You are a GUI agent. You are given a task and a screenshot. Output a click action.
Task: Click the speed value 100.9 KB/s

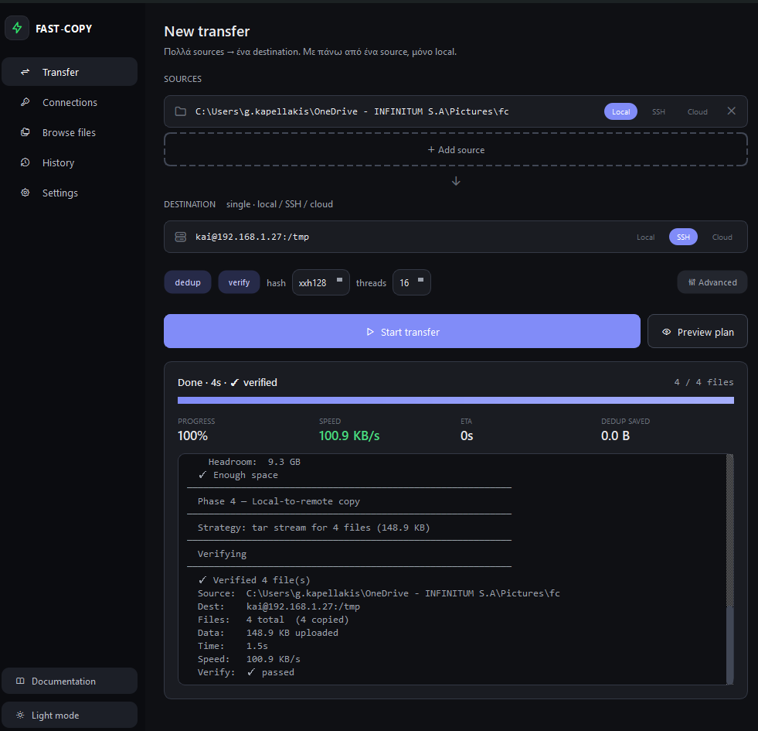[x=349, y=436]
